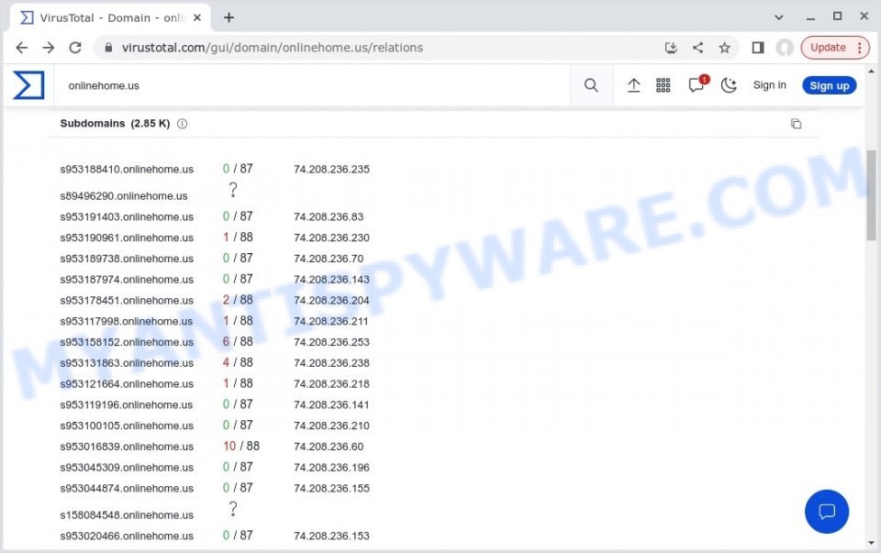The image size is (881, 553).
Task: Open subdomain s953016839.onlinehome.us
Action: click(x=127, y=447)
